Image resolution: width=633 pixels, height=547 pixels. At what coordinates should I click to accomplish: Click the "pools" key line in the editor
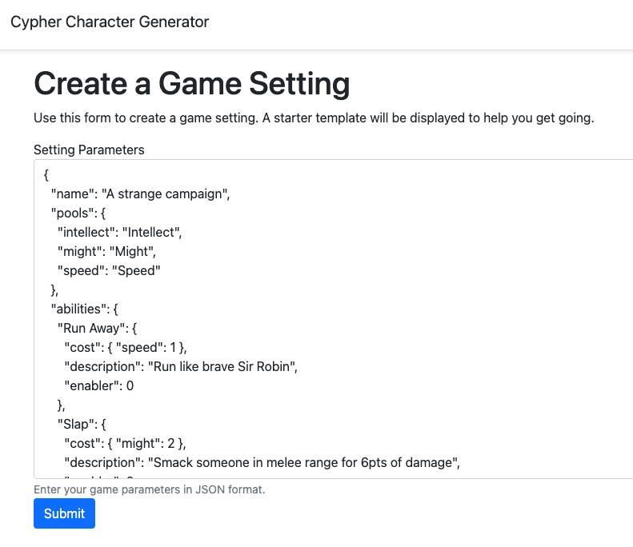click(84, 213)
